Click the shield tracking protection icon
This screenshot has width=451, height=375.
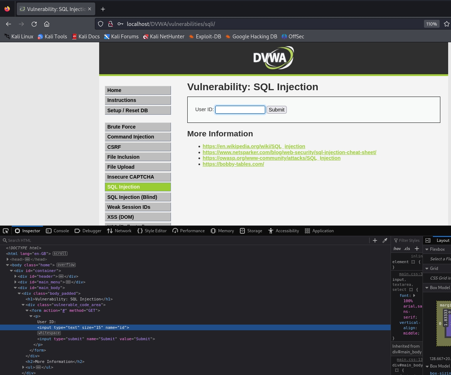tap(101, 24)
